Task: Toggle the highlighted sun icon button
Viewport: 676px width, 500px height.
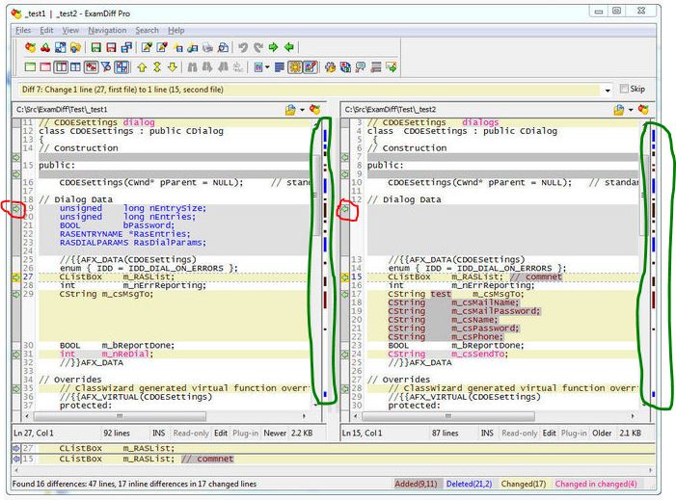Action: tap(295, 67)
